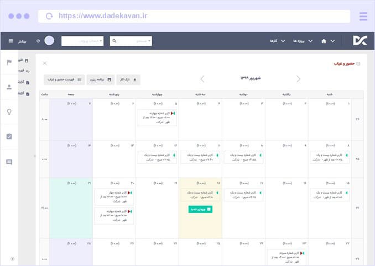375x266 pixels.
Task: Open the chat messages sidebar icon
Action: (x=9, y=162)
